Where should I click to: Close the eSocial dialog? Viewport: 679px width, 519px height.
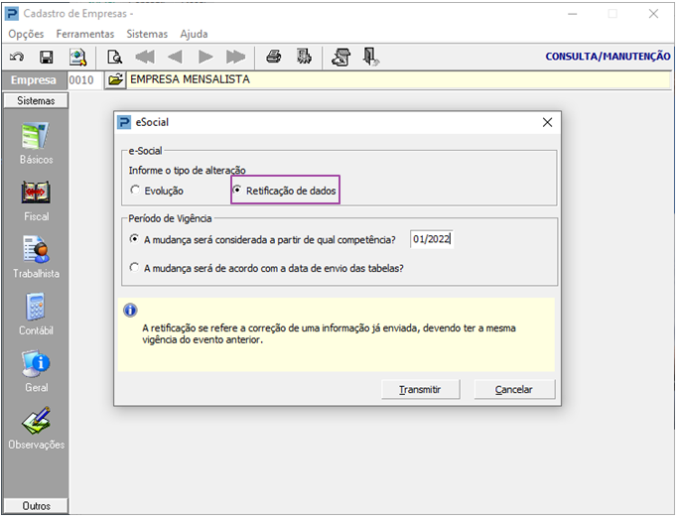547,122
